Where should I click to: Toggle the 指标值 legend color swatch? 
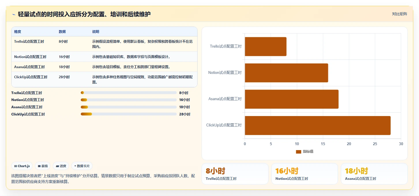point(298,152)
